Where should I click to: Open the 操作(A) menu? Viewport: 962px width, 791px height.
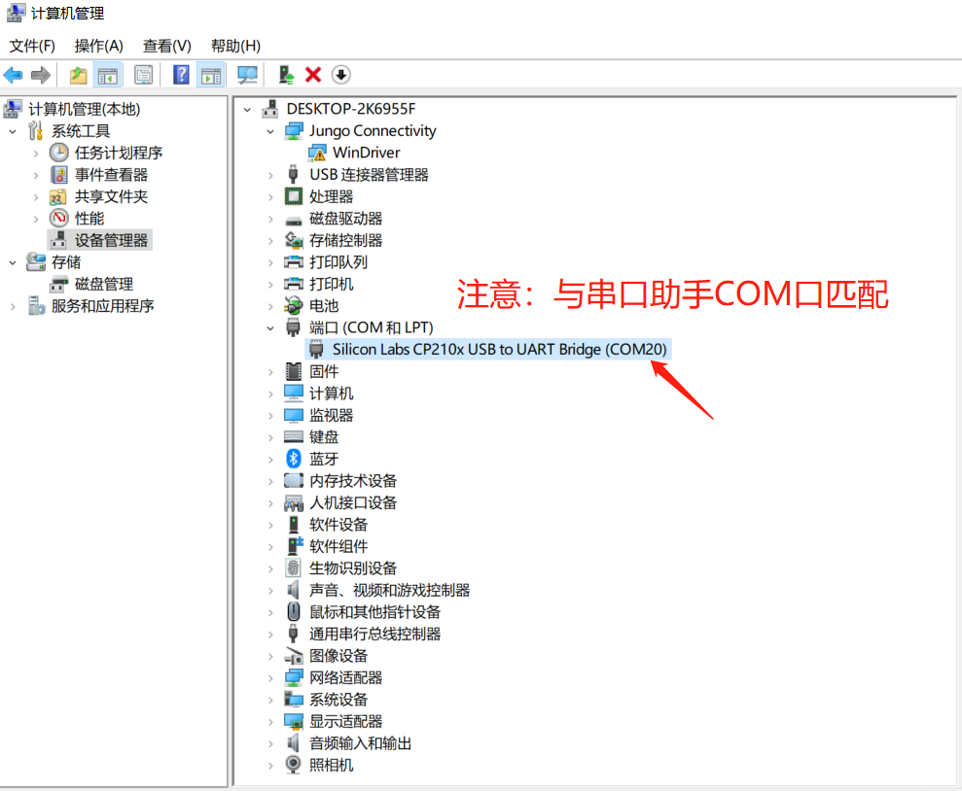pos(99,46)
